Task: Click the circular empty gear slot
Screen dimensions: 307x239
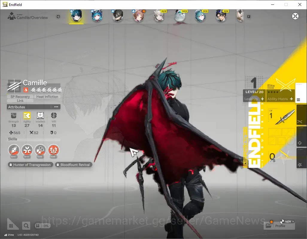Action: click(x=291, y=140)
